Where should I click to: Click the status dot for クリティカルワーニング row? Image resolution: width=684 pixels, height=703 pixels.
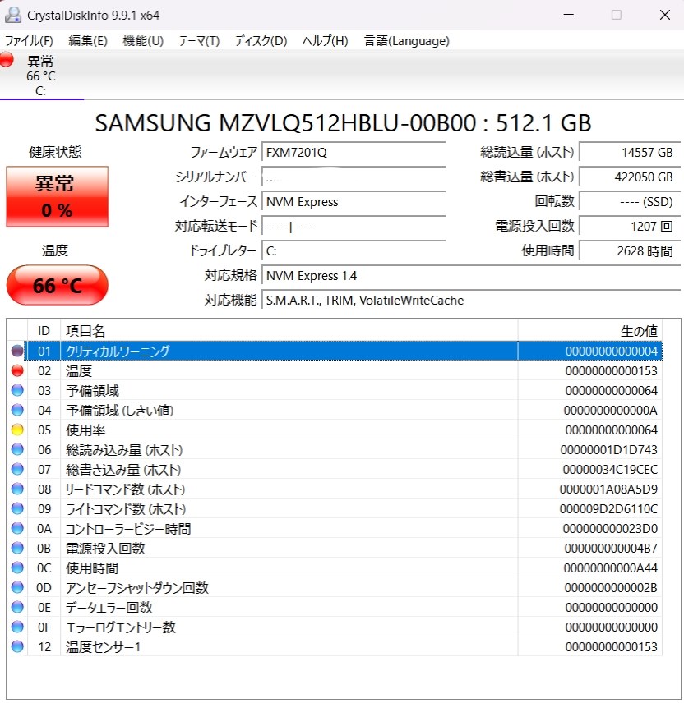pos(17,351)
